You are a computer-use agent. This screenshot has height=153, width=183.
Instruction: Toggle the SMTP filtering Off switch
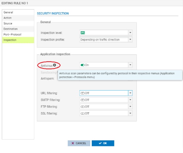[83, 100]
